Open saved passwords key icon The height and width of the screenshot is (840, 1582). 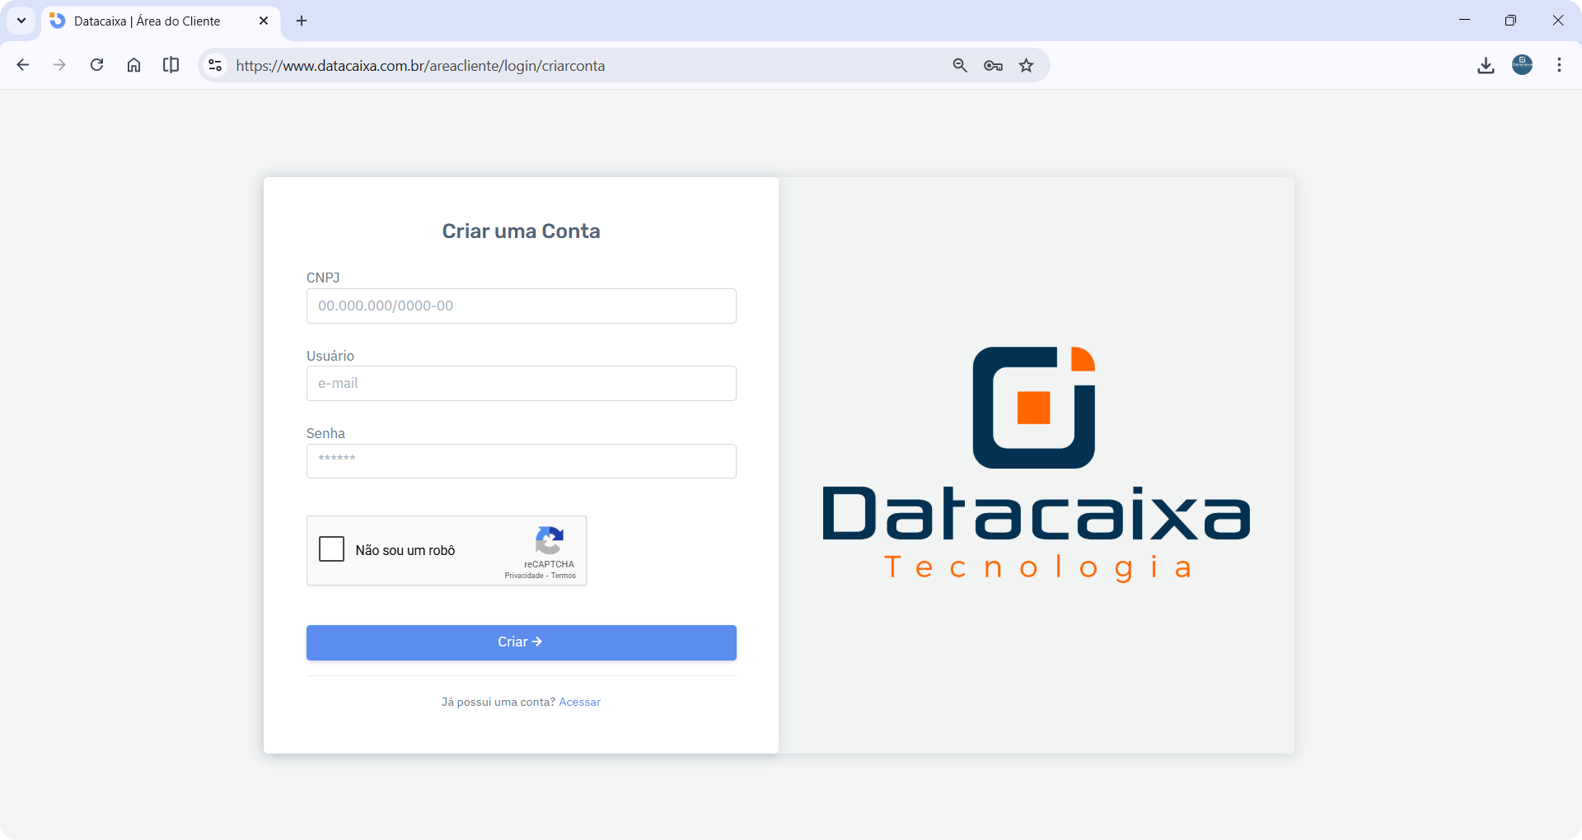993,65
